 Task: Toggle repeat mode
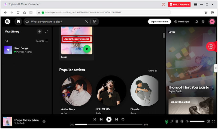pyautogui.click(x=123, y=119)
